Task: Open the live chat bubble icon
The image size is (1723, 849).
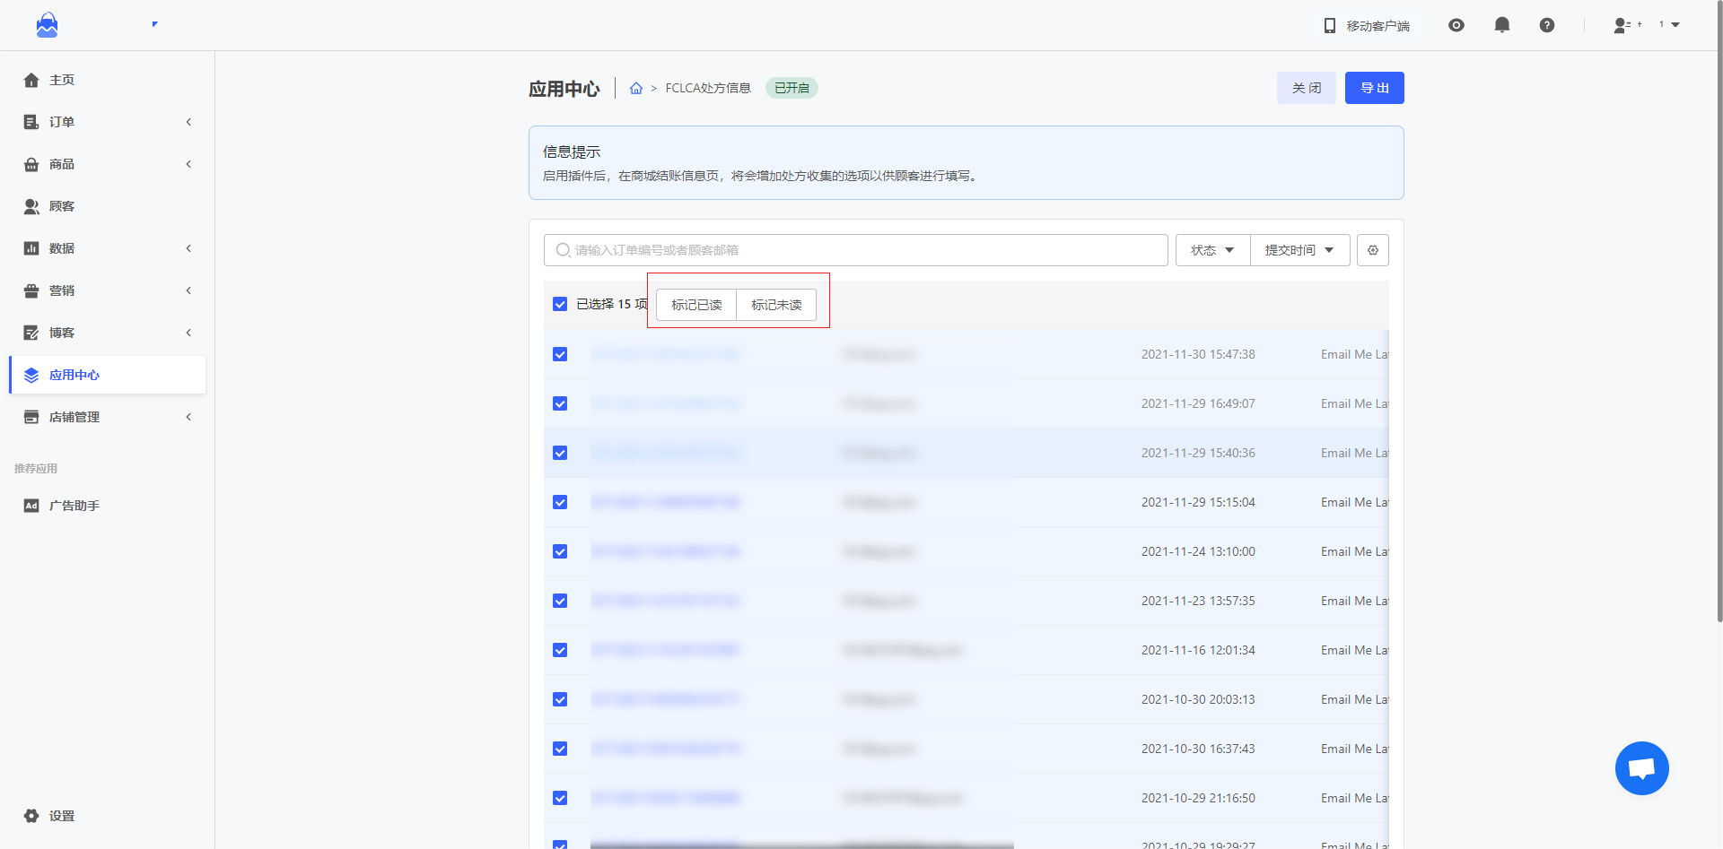Action: [x=1641, y=768]
